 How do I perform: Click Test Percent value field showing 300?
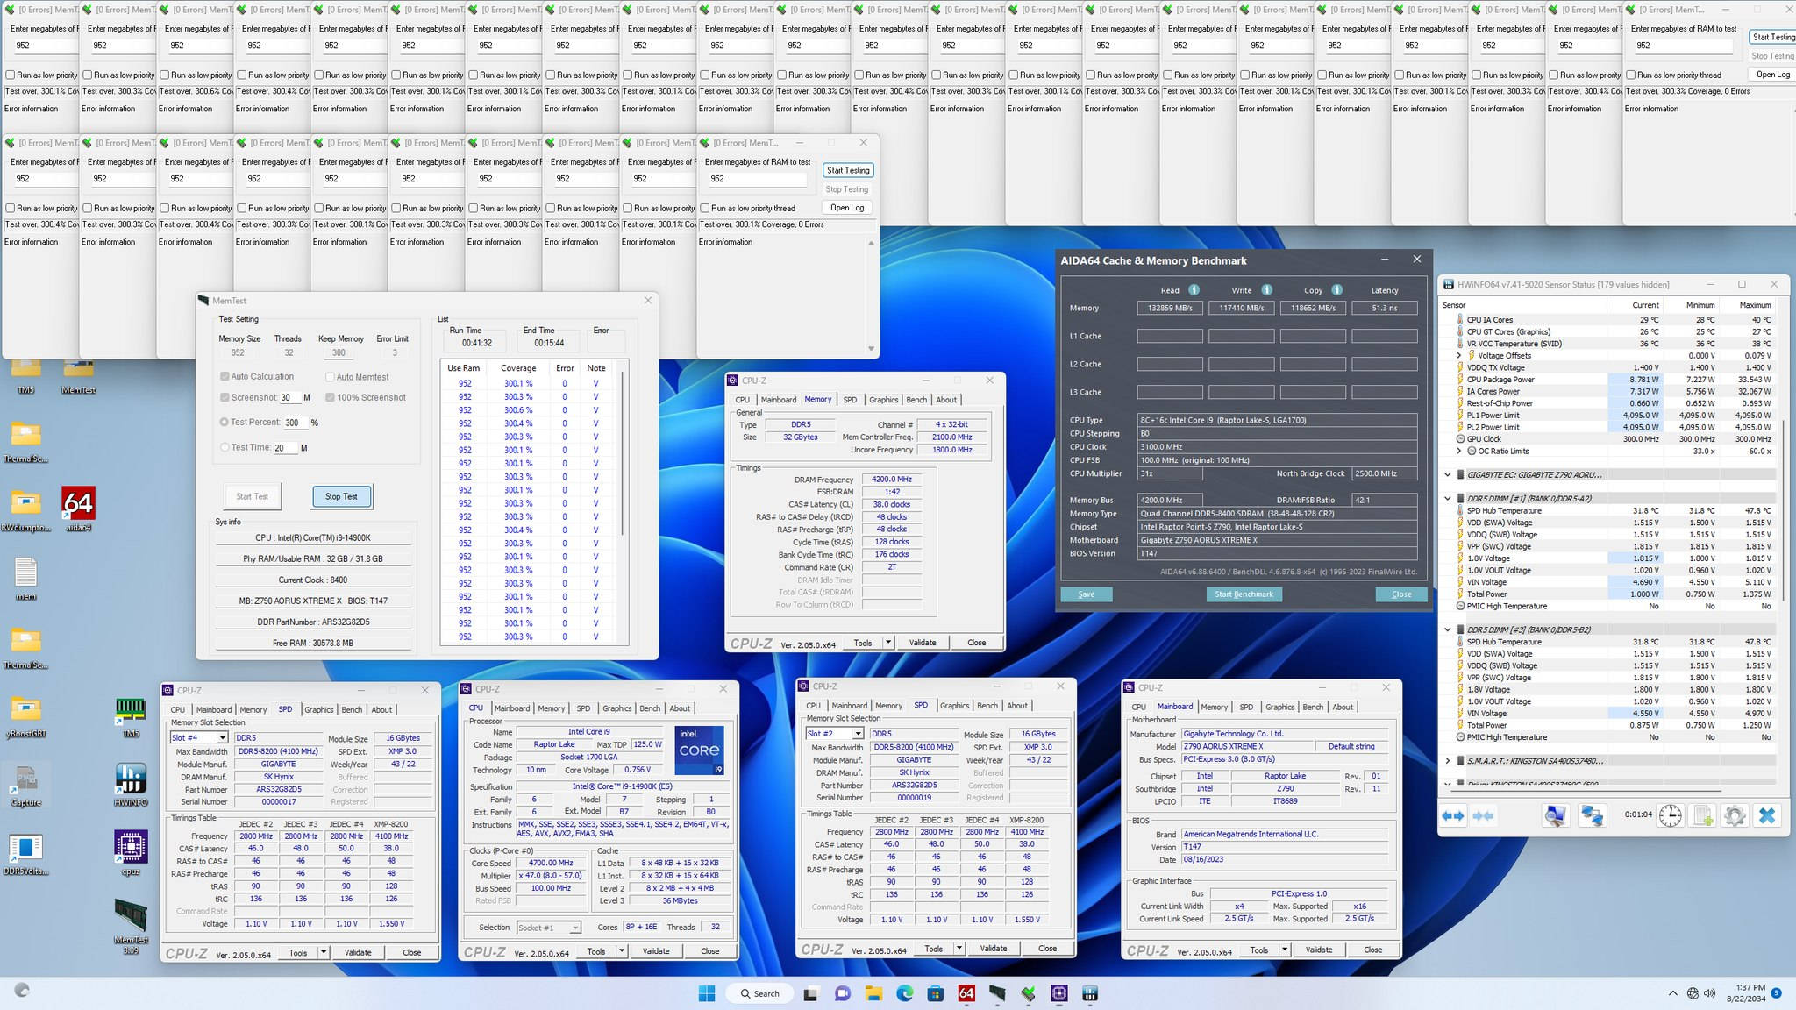(x=296, y=423)
